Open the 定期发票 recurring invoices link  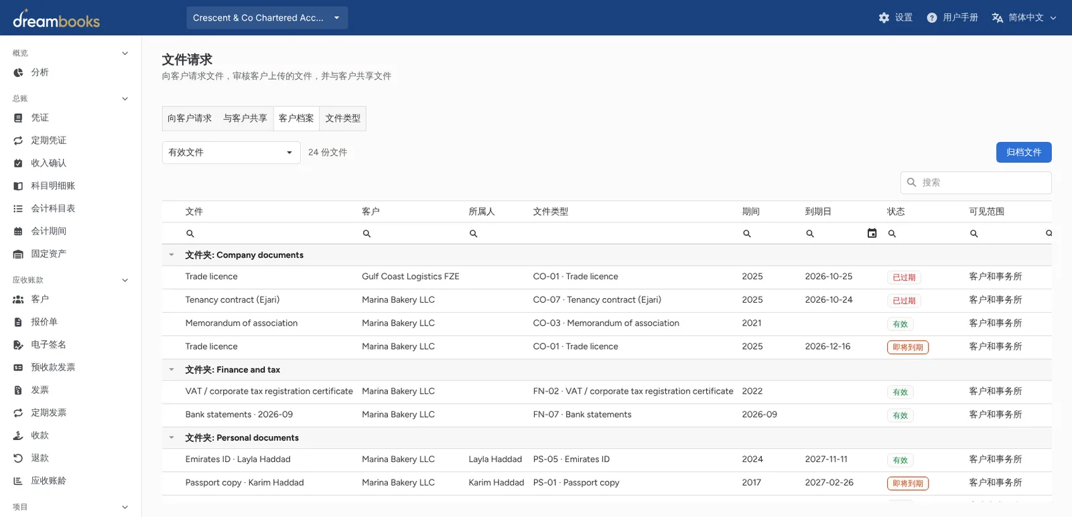[x=49, y=413]
